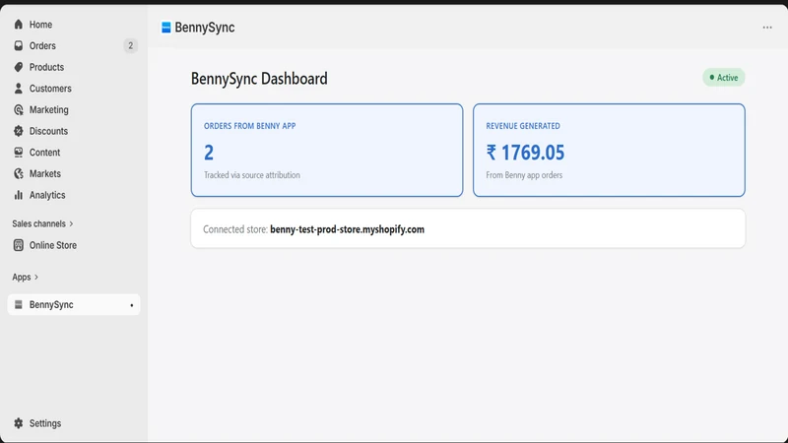Click the Settings gear icon
The height and width of the screenshot is (443, 788).
(x=19, y=423)
